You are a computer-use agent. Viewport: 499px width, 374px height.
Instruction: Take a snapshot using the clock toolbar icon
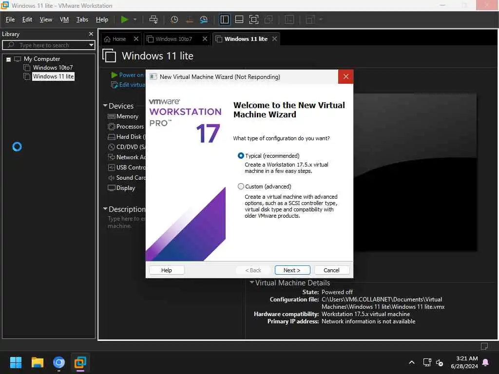point(174,19)
